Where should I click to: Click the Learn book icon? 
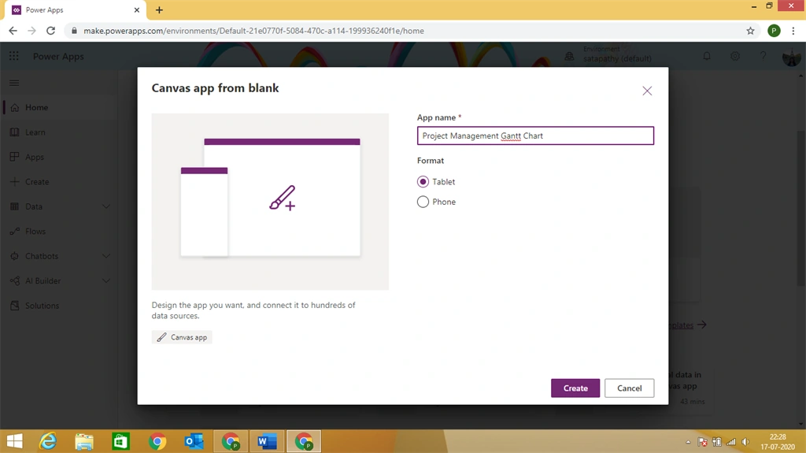pos(14,132)
